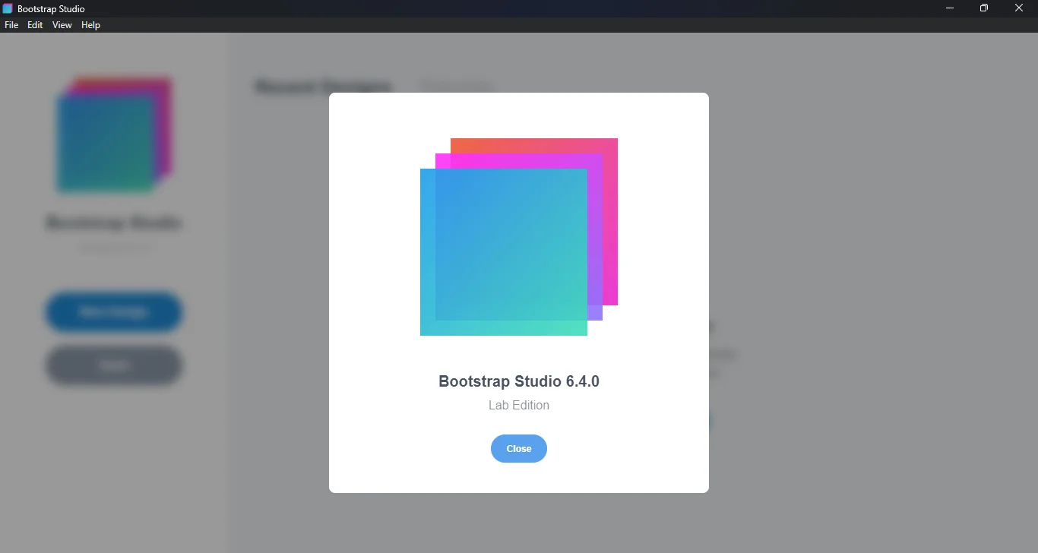The height and width of the screenshot is (553, 1038).
Task: Open the Edit menu
Action: click(x=35, y=25)
